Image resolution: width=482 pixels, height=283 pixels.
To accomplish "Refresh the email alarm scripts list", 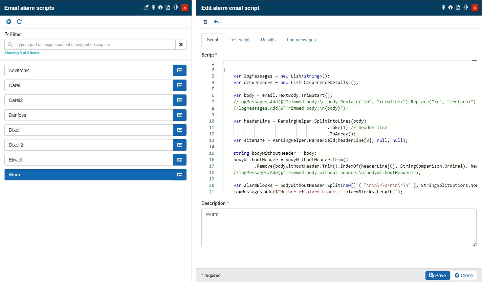I will point(19,22).
